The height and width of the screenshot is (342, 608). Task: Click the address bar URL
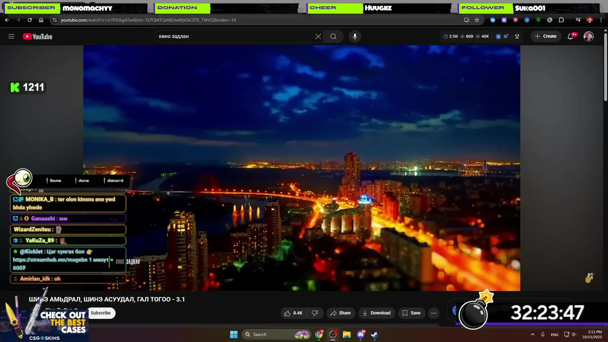(x=148, y=20)
